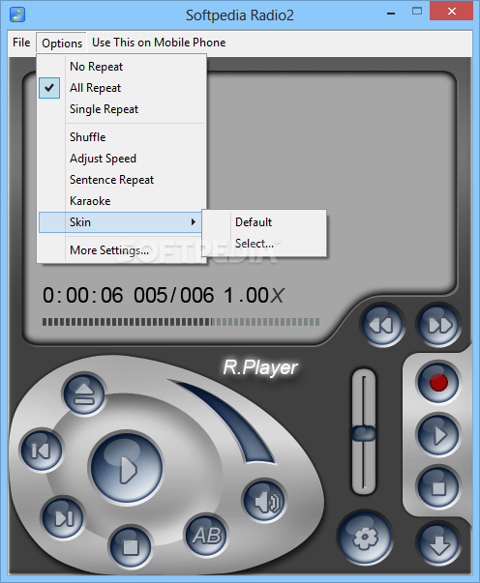480x583 pixels.
Task: Click the large center play button
Action: pos(127,468)
